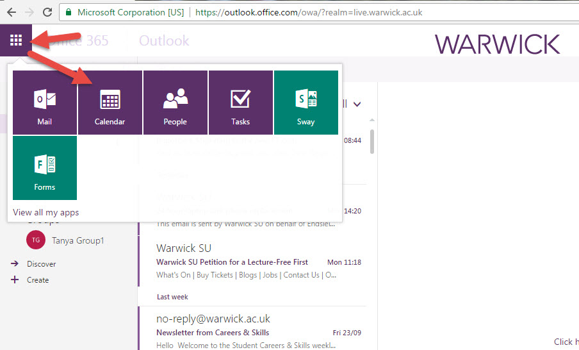Open the Warwick SU petition email
579x350 pixels.
pyautogui.click(x=252, y=262)
